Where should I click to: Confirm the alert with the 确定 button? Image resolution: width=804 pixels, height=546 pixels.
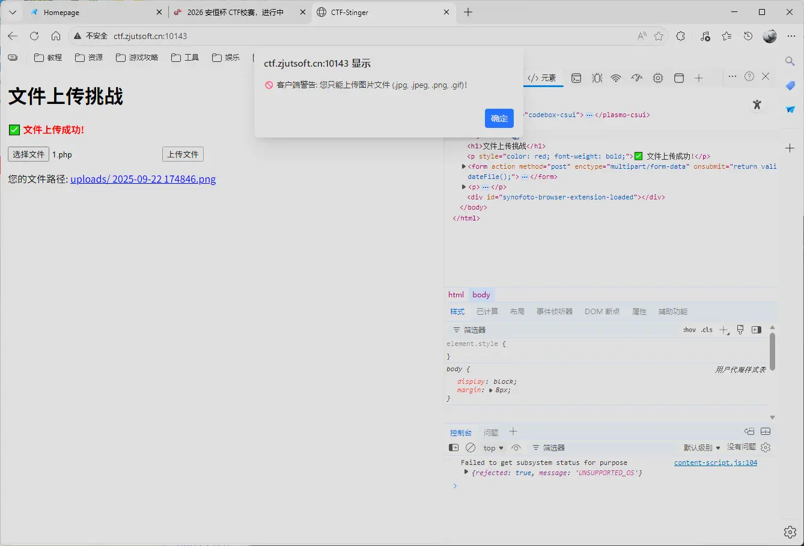pos(499,118)
